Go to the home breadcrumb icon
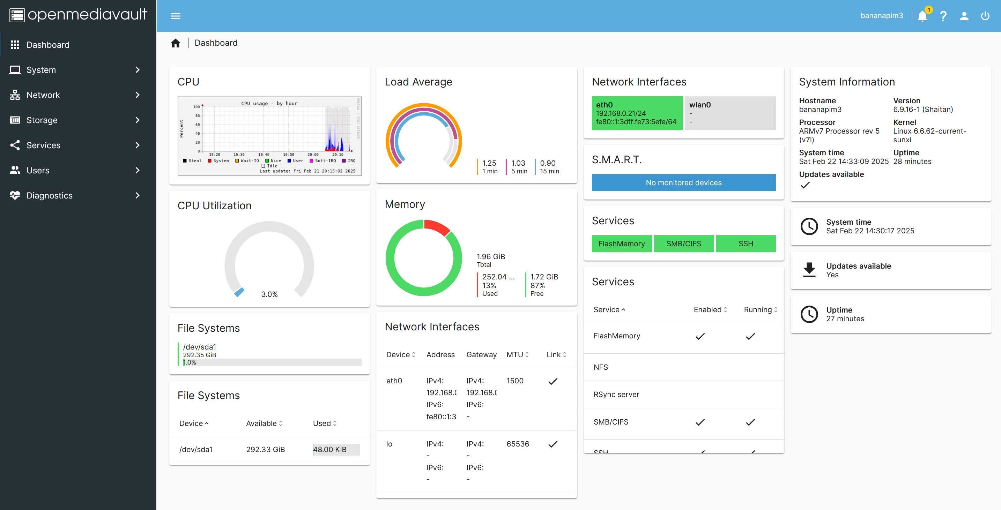Viewport: 1001px width, 510px height. tap(176, 43)
